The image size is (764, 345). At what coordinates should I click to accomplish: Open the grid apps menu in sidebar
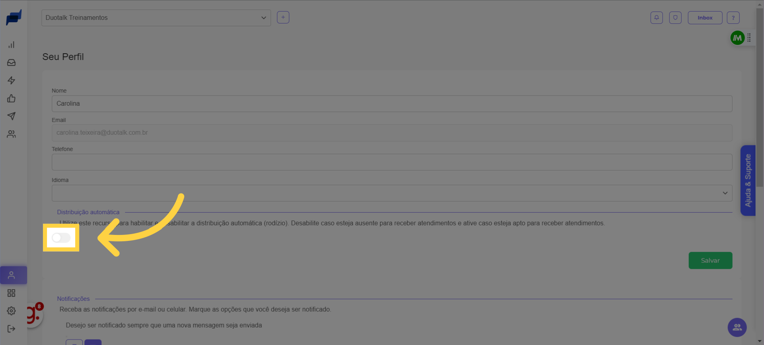coord(11,293)
